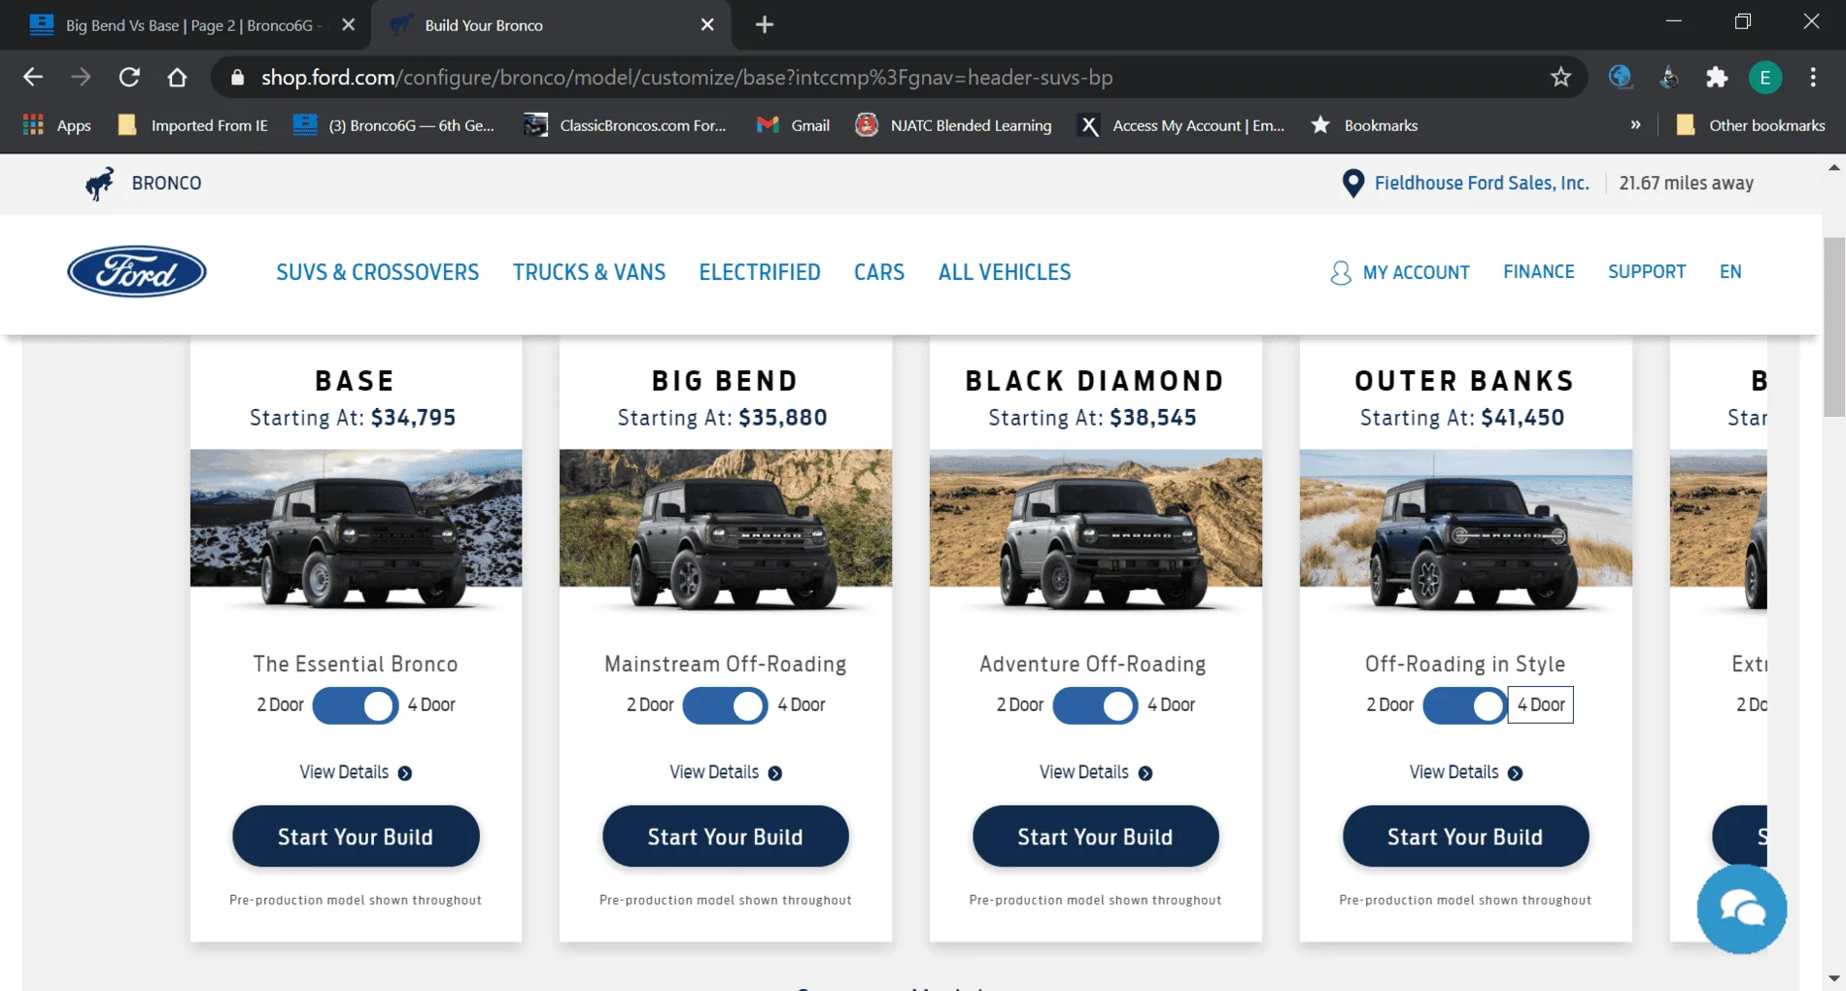
Task: Expand Electrified menu
Action: (760, 272)
